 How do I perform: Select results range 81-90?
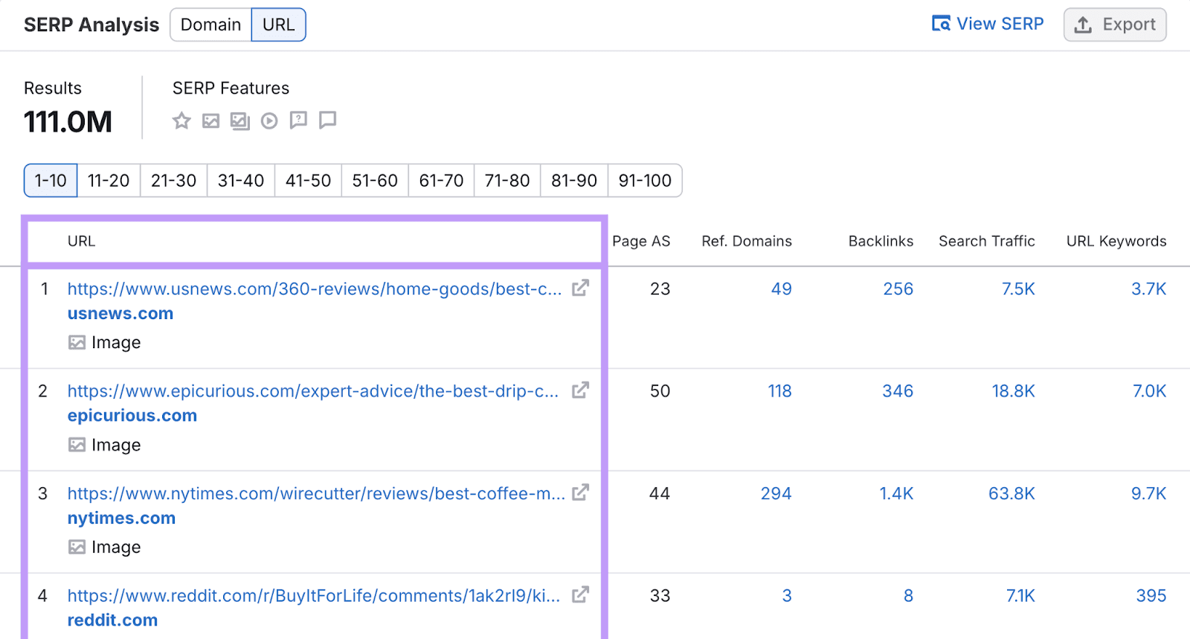click(x=574, y=180)
